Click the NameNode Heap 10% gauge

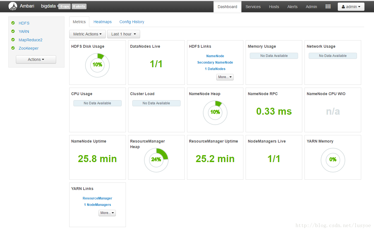215,113
